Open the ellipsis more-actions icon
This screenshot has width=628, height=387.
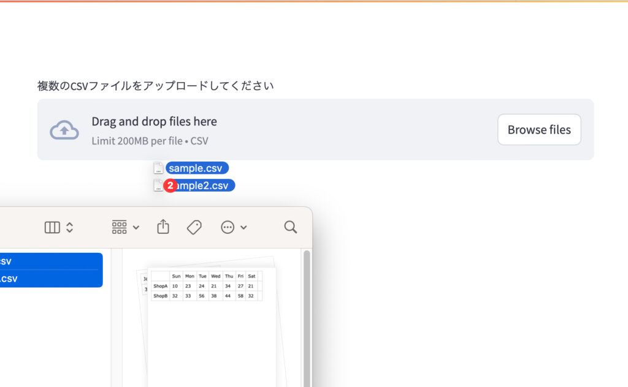pyautogui.click(x=228, y=227)
